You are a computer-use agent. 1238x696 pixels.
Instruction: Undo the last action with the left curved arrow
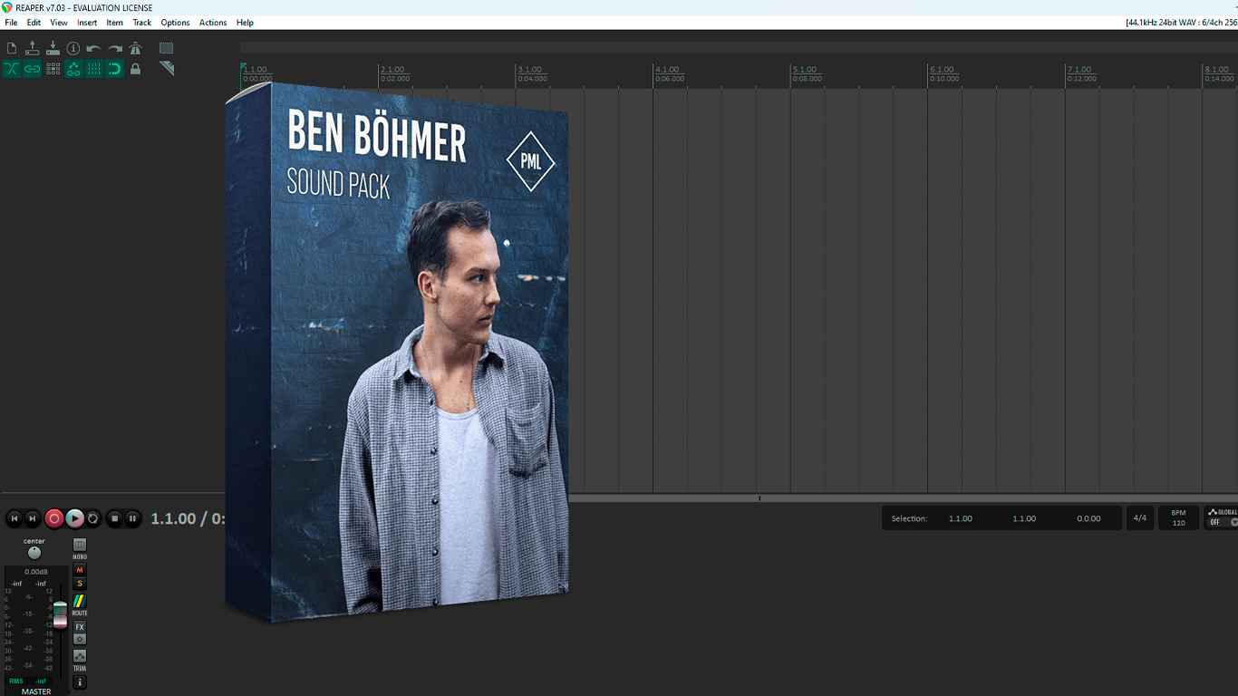94,48
